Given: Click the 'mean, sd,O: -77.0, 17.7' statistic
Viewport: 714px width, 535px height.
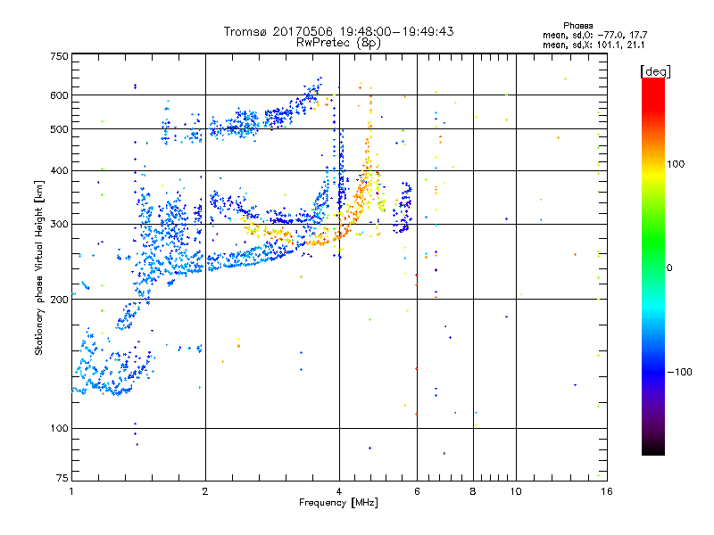Looking at the screenshot, I should click(594, 35).
